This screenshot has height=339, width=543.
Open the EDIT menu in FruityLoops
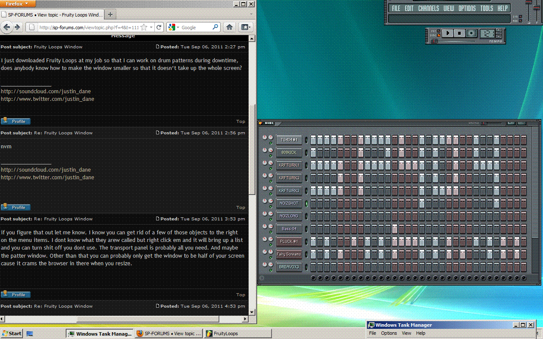409,8
